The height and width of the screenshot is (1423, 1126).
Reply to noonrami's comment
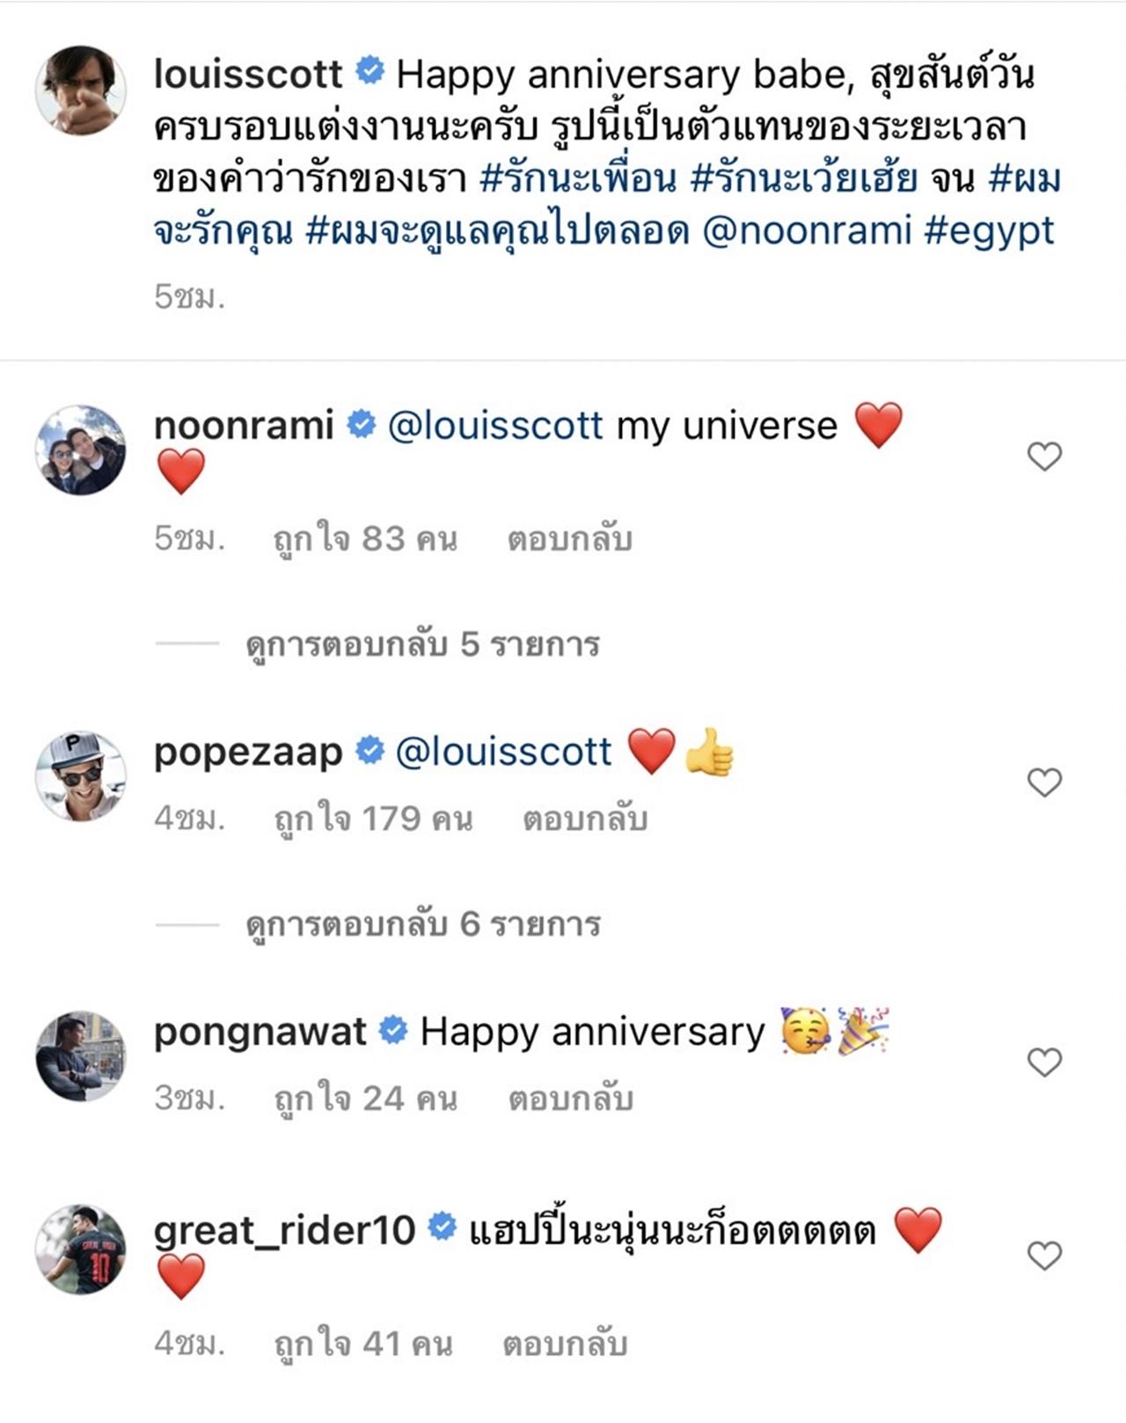click(569, 539)
